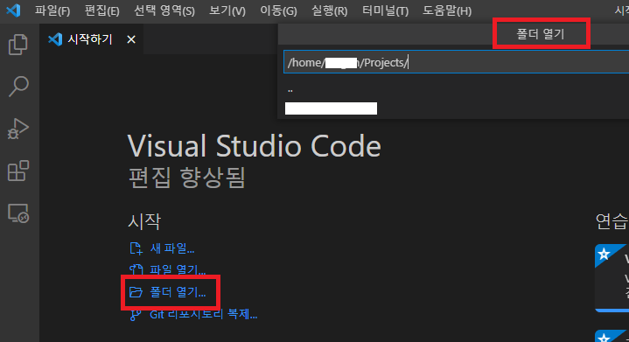Image resolution: width=629 pixels, height=342 pixels.
Task: Click the 파일 열기... link
Action: pos(178,269)
